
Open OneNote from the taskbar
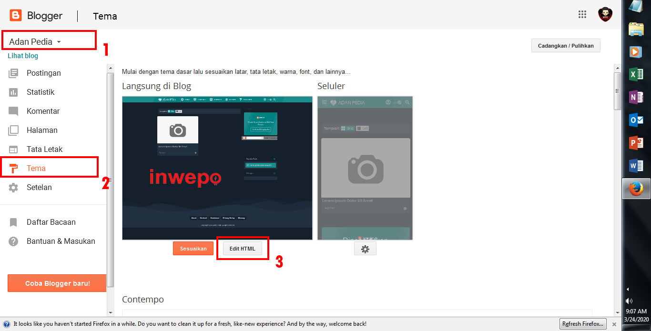click(x=636, y=97)
